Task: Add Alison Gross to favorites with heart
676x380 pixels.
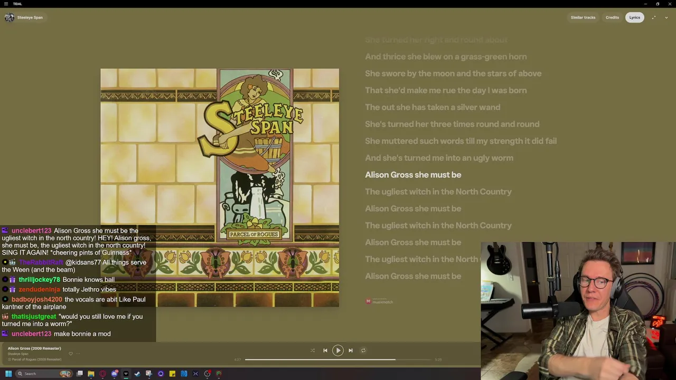Action: (70, 354)
